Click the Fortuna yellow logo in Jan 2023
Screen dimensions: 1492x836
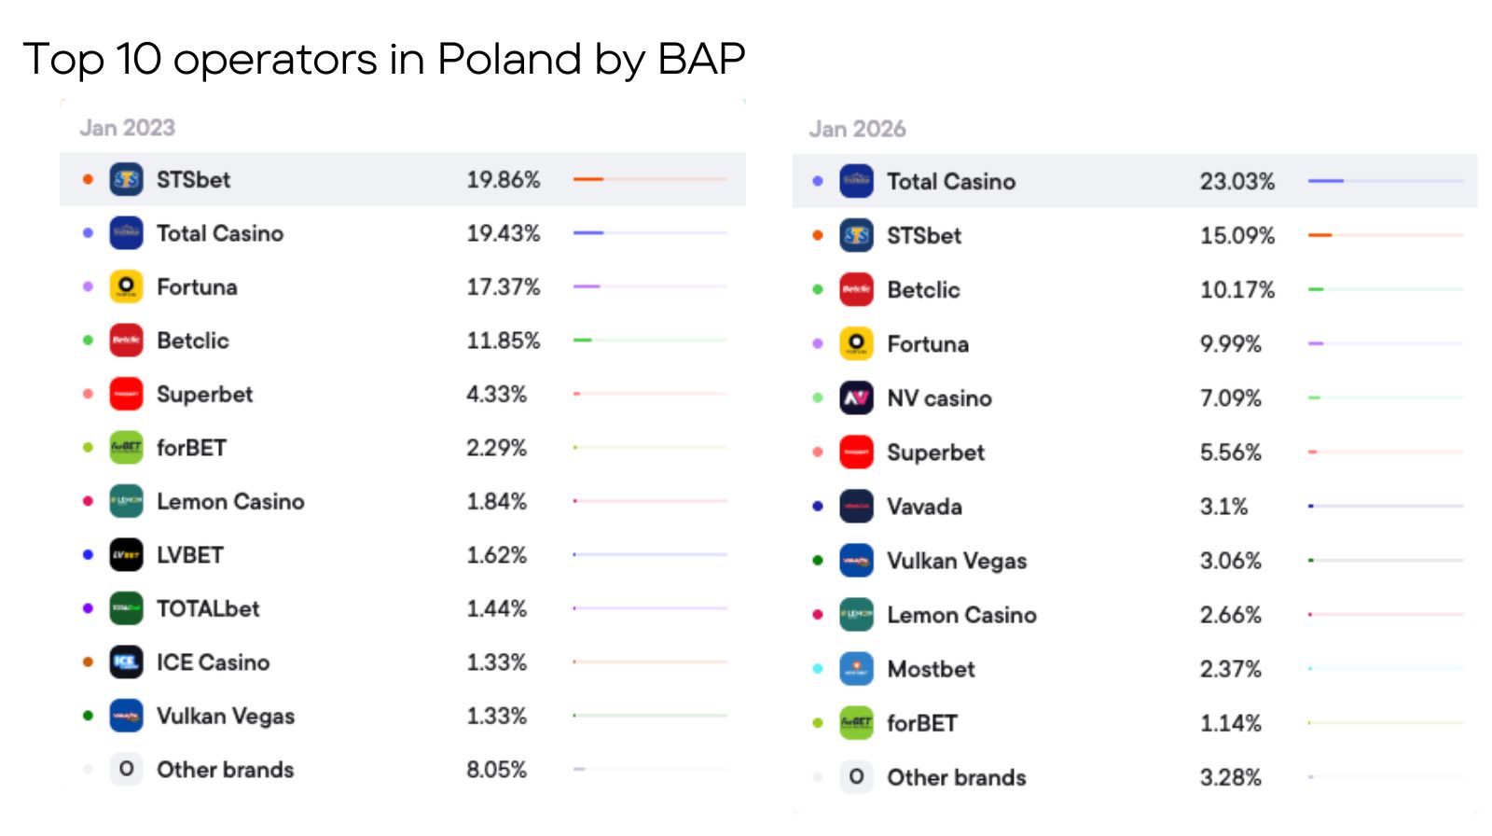(x=126, y=286)
